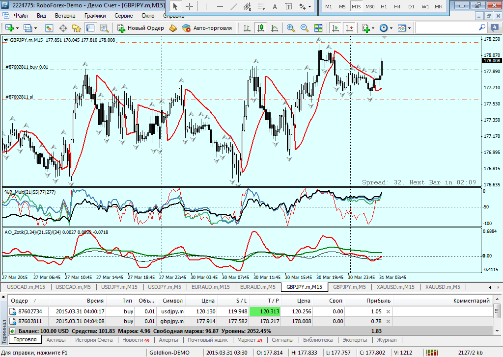
Task: Select the vertical line drawing tool
Action: [x=206, y=6]
